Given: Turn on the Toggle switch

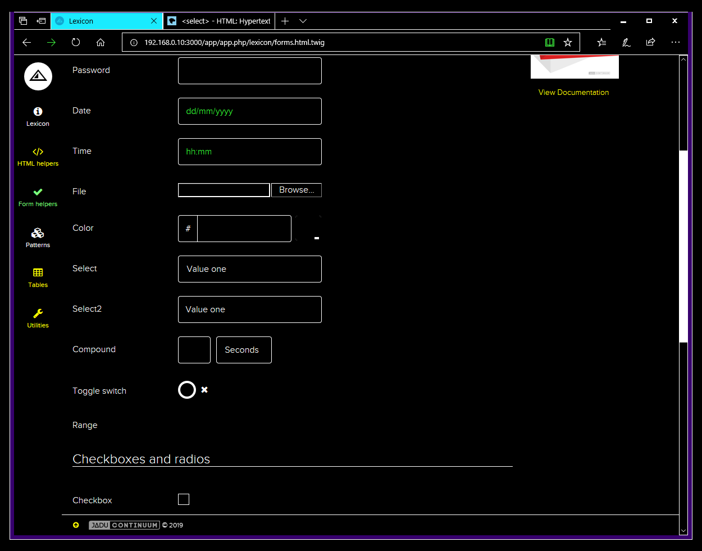Looking at the screenshot, I should (187, 390).
